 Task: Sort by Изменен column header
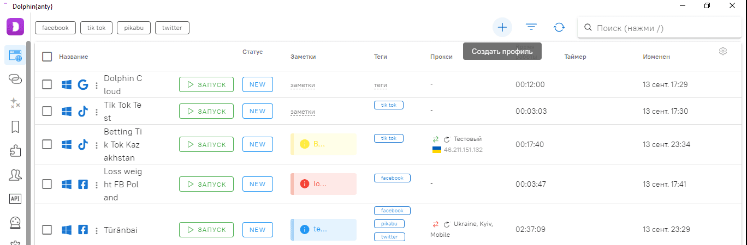[x=656, y=57]
